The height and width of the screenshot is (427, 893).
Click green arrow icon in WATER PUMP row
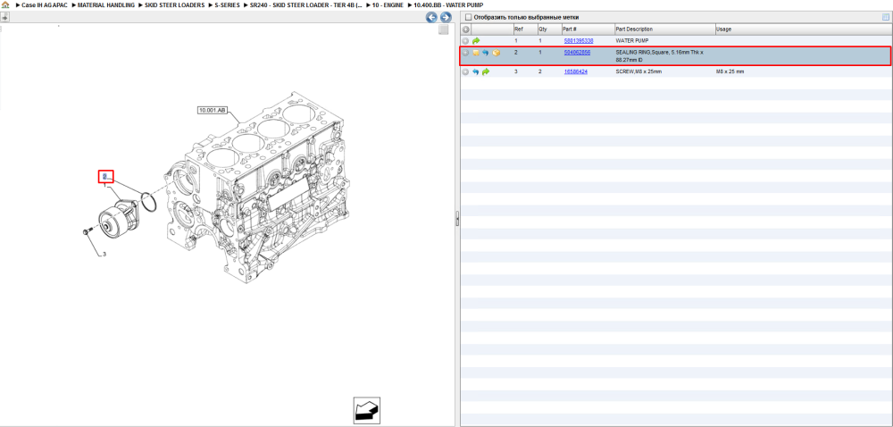tap(476, 41)
